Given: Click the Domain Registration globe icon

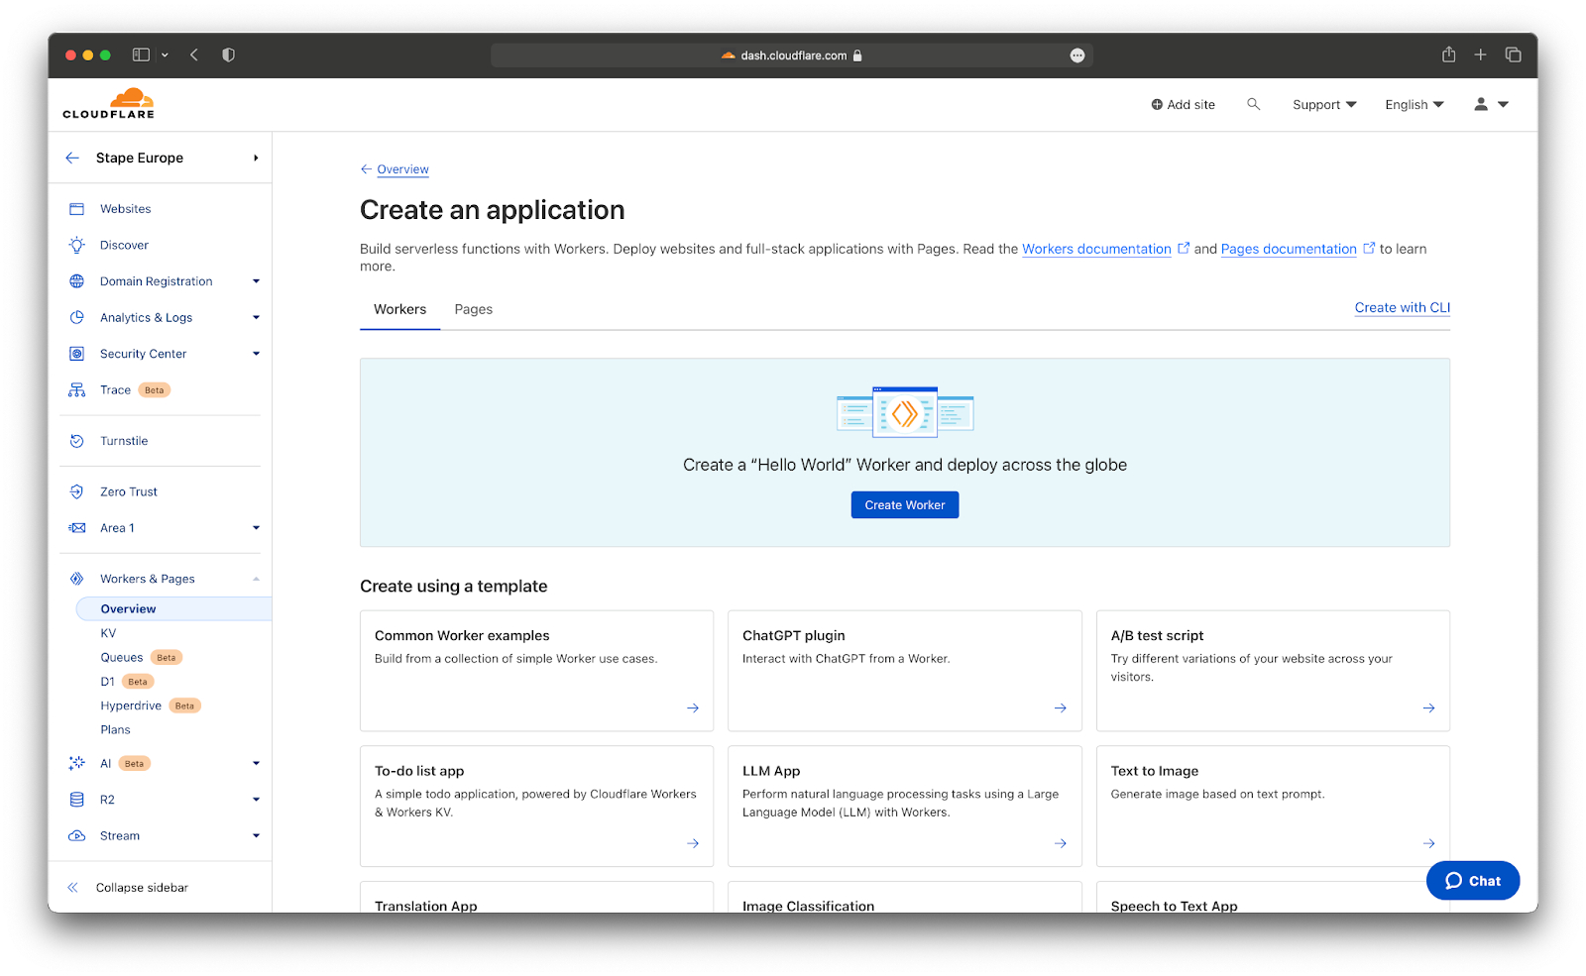Looking at the screenshot, I should click(76, 281).
